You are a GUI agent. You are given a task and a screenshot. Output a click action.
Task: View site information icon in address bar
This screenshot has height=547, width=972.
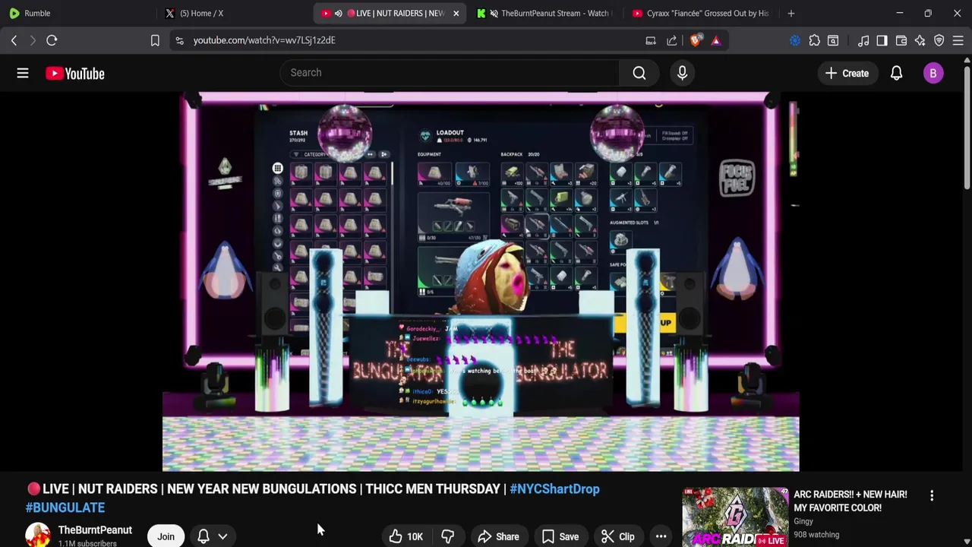(179, 40)
